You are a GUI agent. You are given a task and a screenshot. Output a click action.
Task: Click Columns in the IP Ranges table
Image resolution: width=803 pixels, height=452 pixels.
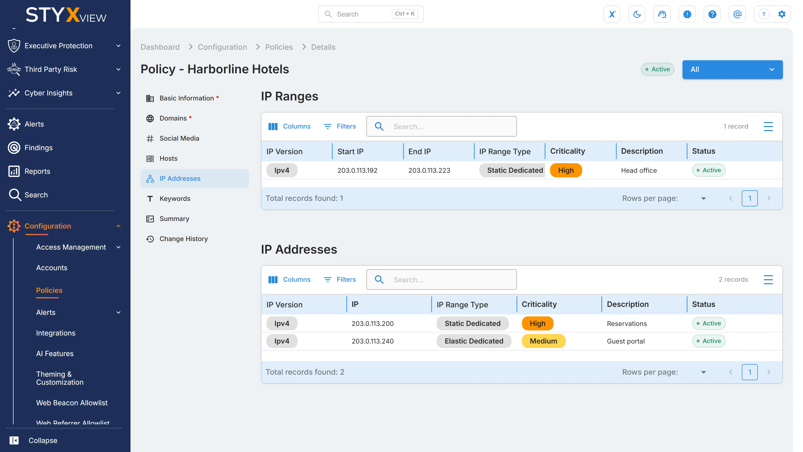(x=289, y=126)
